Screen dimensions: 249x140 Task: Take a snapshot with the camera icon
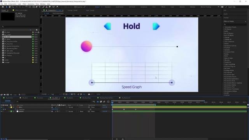(x=89, y=94)
